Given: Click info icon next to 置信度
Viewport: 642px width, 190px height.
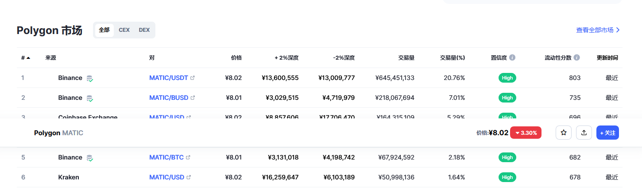Looking at the screenshot, I should [x=512, y=58].
